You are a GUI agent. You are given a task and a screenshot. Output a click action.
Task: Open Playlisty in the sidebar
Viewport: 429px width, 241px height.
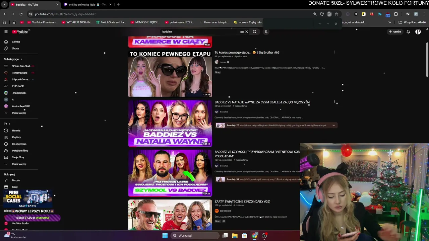tap(16, 137)
